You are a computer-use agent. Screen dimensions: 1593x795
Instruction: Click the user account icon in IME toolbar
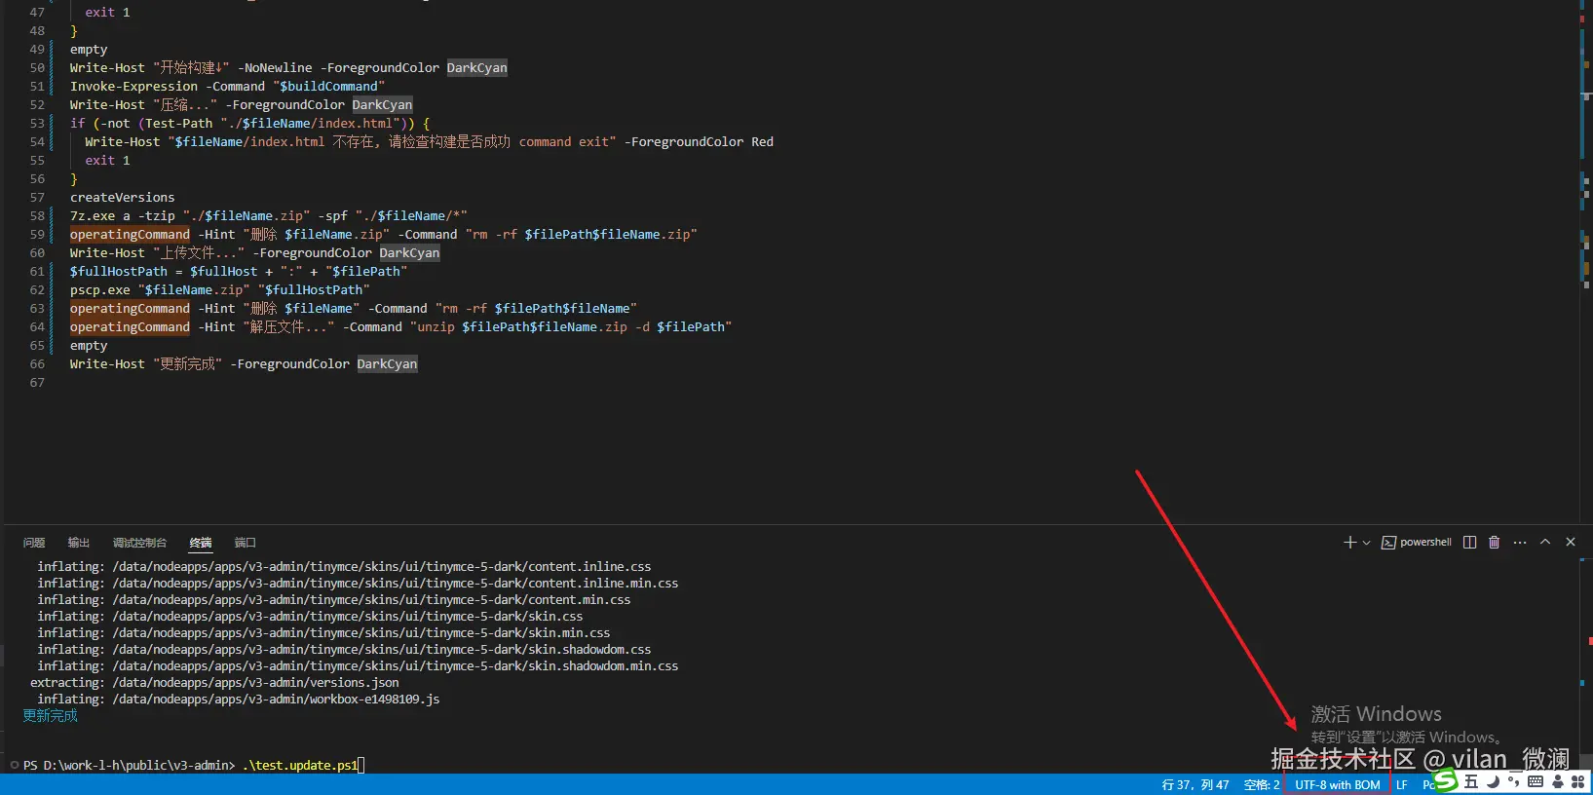pos(1558,781)
